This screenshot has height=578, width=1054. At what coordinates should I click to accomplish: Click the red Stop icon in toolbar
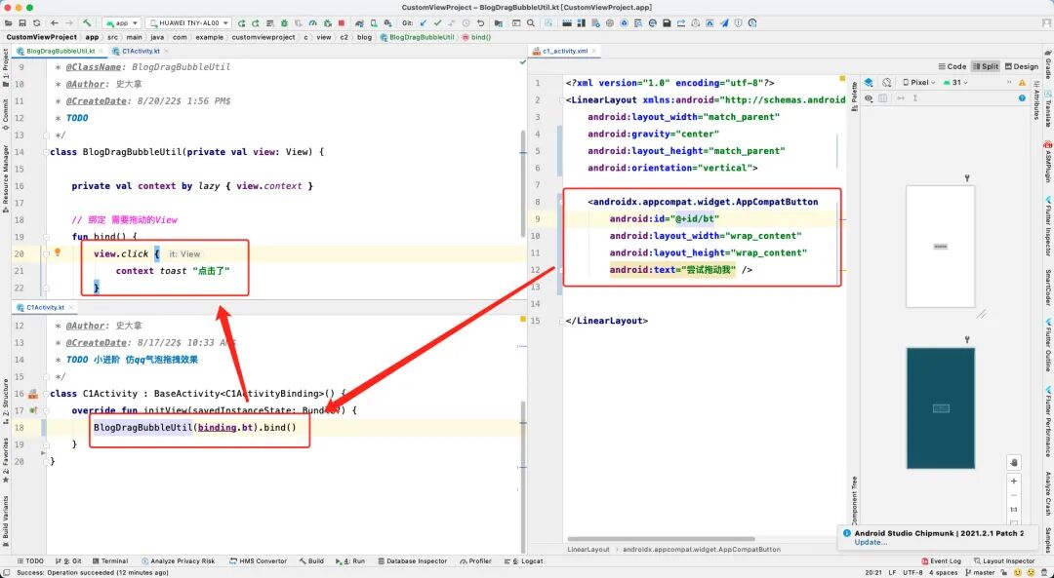tap(342, 22)
